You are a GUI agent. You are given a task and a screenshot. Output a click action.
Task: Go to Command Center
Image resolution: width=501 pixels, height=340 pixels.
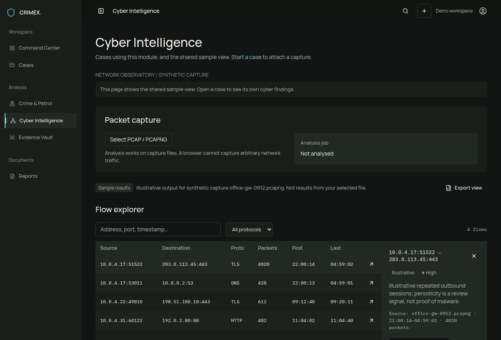coord(41,48)
